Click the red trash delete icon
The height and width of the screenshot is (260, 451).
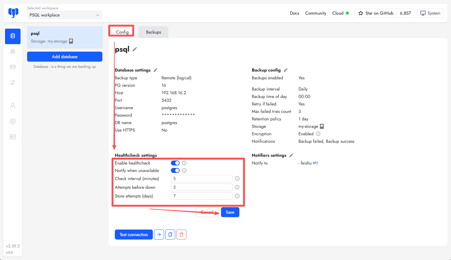pyautogui.click(x=181, y=234)
